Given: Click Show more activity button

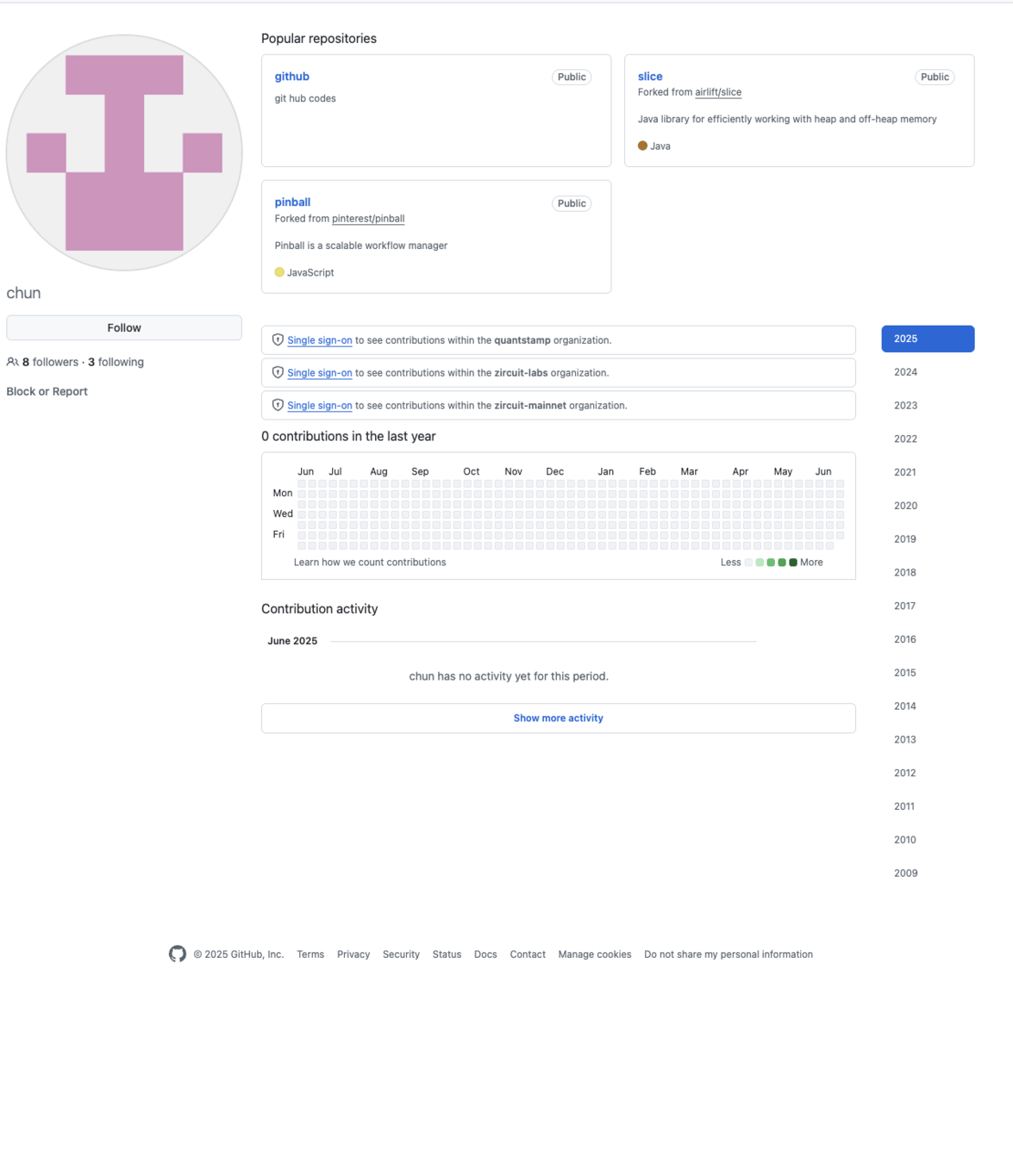Looking at the screenshot, I should (x=559, y=718).
